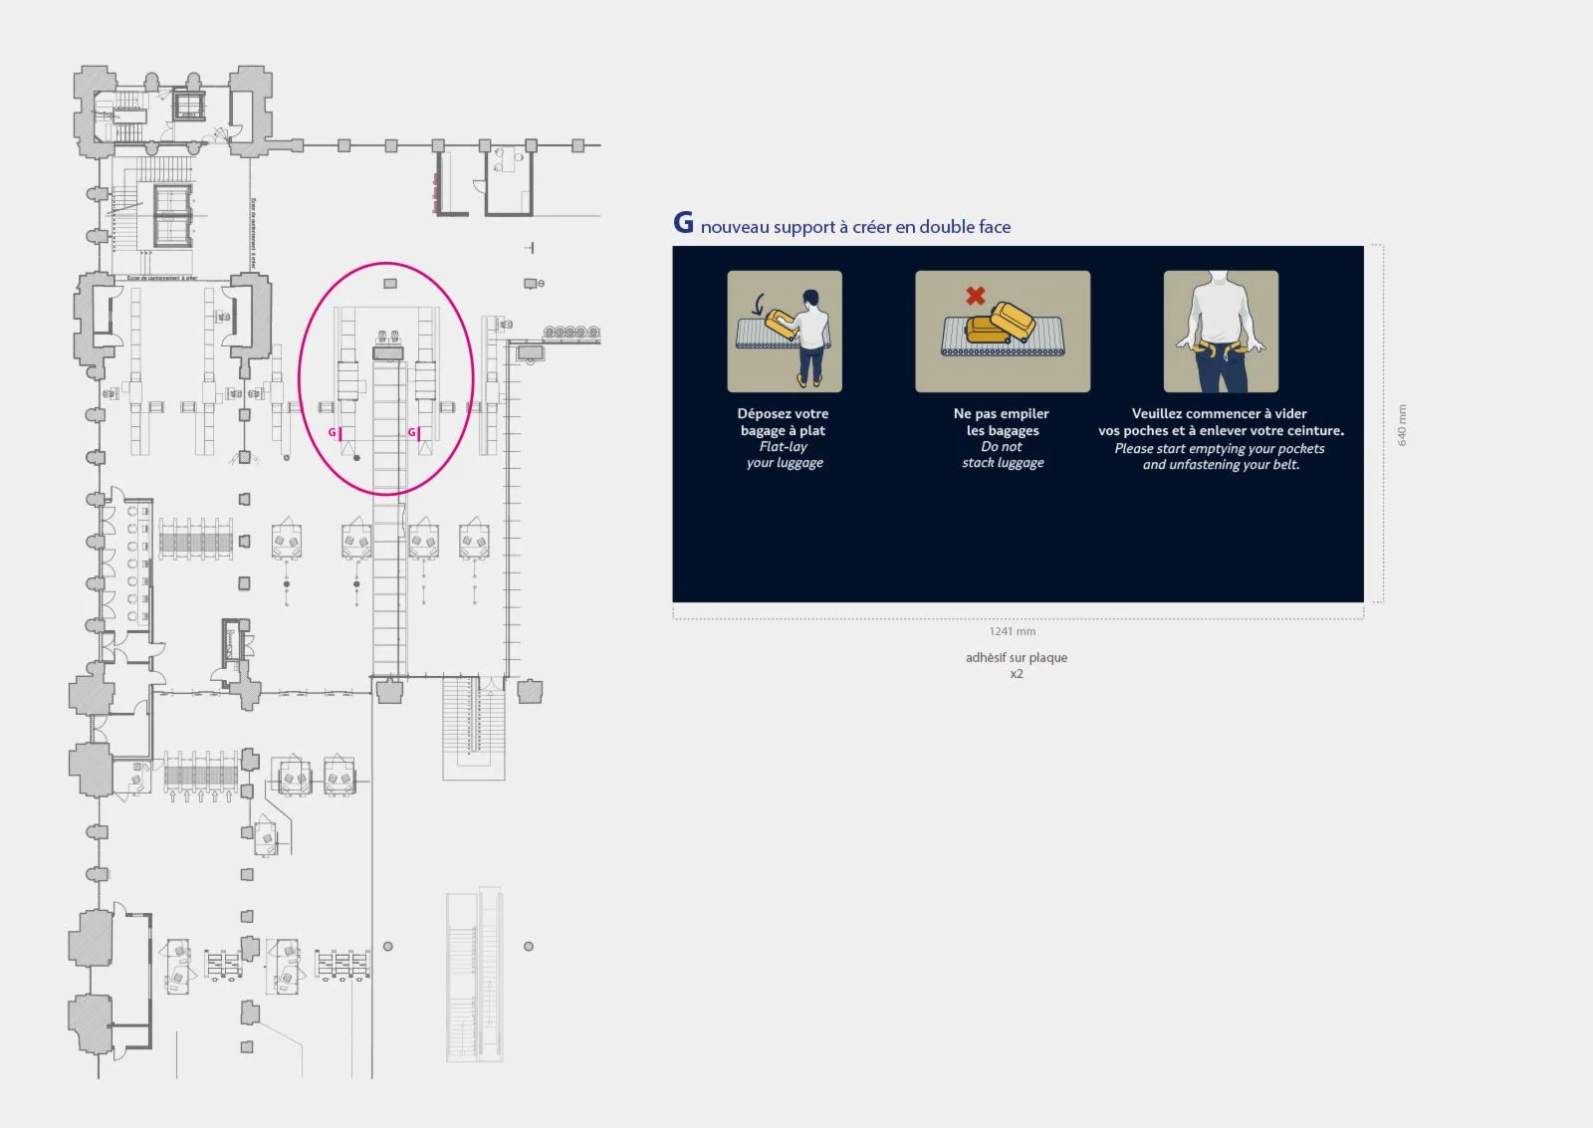Select 'Please start emptying your pockets' text
1593x1128 pixels.
[1220, 457]
